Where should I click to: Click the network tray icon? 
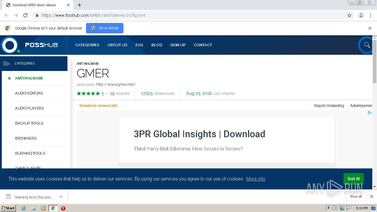point(342,208)
